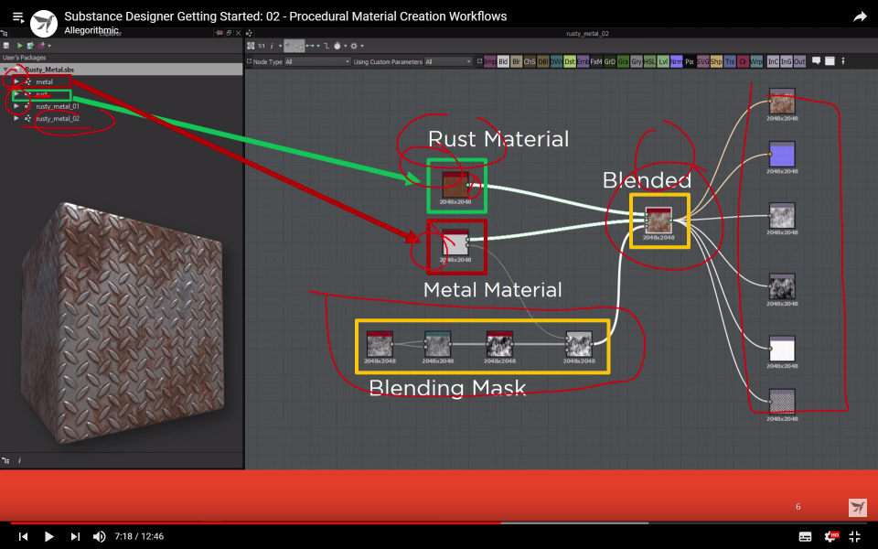Add a Transform node with the Trs icon
Image resolution: width=878 pixels, height=549 pixels.
pos(730,61)
